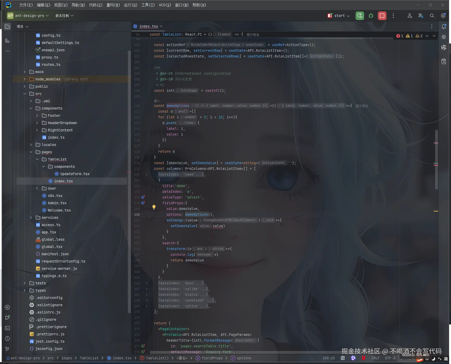The image size is (451, 364).
Task: Click the override gutter marker on line 147
Action: pos(143,197)
